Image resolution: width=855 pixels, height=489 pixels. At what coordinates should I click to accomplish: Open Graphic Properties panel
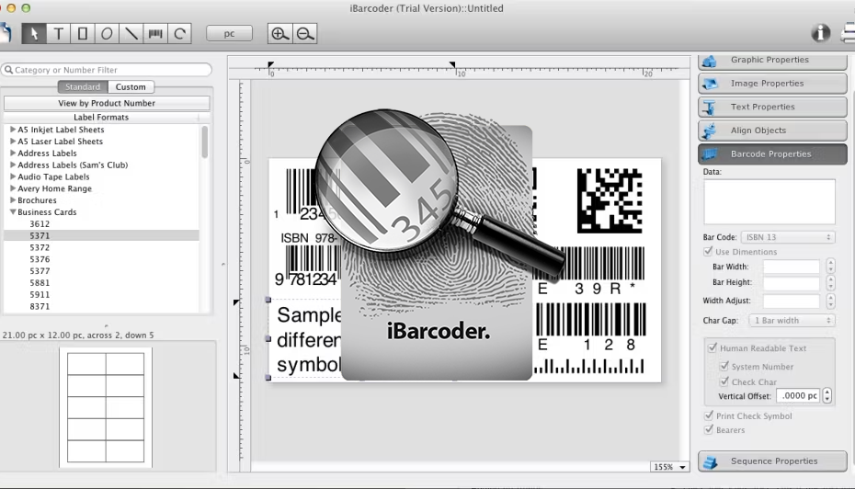(x=772, y=61)
